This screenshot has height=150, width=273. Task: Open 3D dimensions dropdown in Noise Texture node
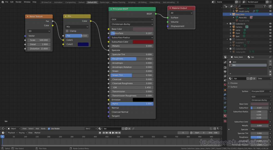click(x=39, y=31)
